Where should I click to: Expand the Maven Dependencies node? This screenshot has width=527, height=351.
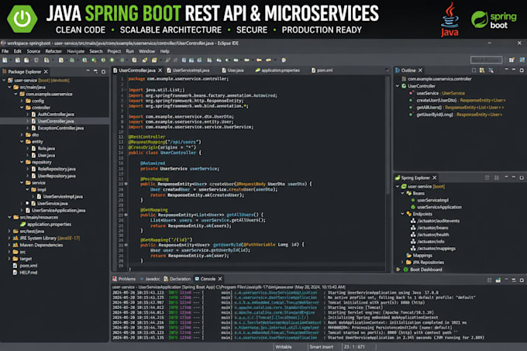(x=9, y=245)
